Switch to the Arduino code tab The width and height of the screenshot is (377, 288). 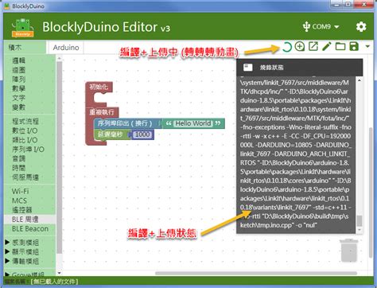point(66,48)
